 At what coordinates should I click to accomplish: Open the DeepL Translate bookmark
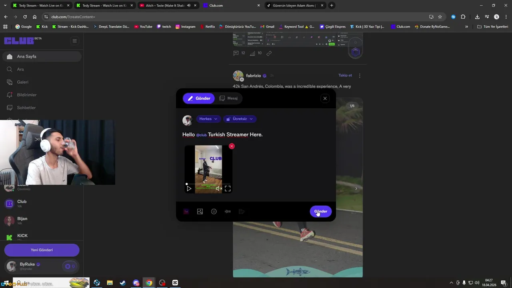click(112, 27)
